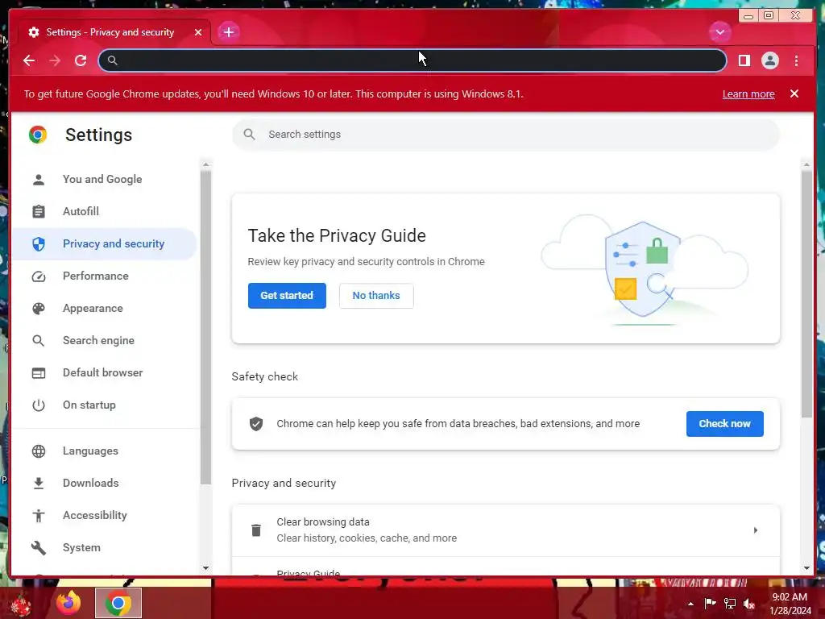This screenshot has height=619, width=825.
Task: Click Check now for Safety check
Action: point(724,424)
